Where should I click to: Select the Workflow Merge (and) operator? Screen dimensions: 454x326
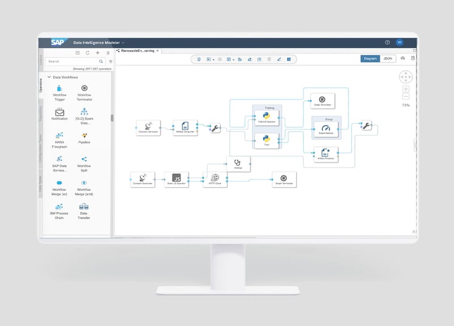pos(84,187)
